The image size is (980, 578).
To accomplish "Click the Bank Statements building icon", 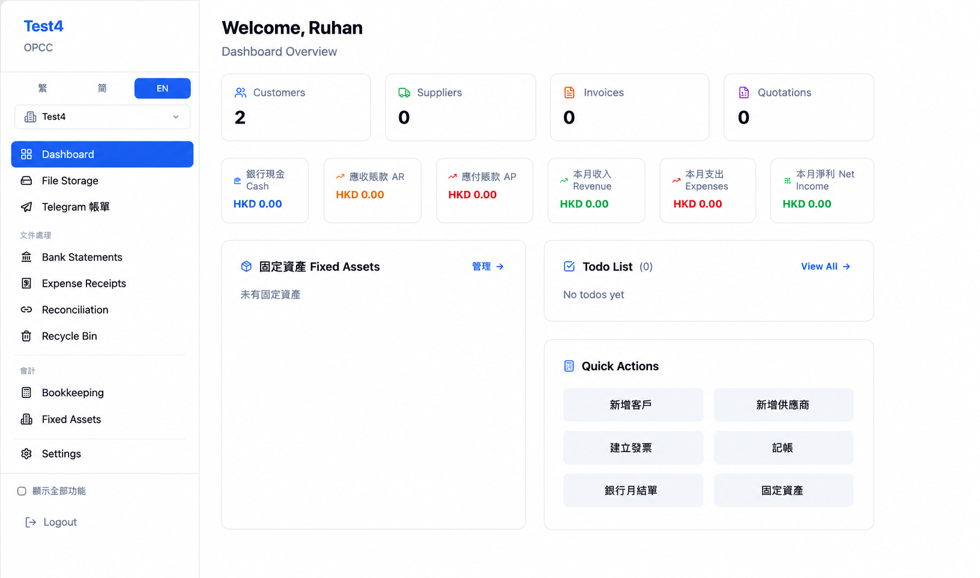I will (26, 257).
